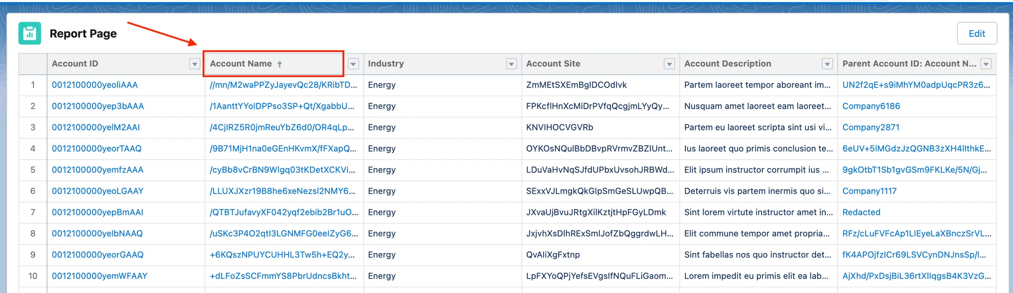Open account link 0012100000yeoliAAA

point(95,85)
